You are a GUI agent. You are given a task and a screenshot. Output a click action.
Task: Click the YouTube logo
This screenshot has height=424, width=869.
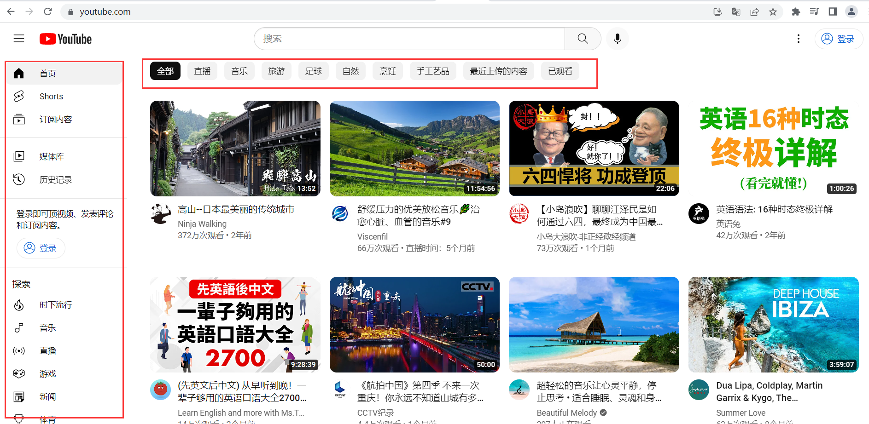65,39
